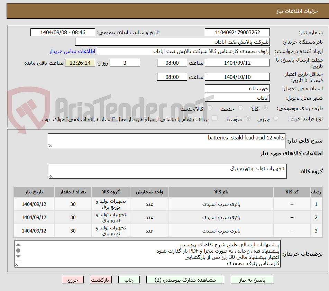Click the نام دستگاه خریدار field
This screenshot has width=329, height=291.
tap(172, 42)
